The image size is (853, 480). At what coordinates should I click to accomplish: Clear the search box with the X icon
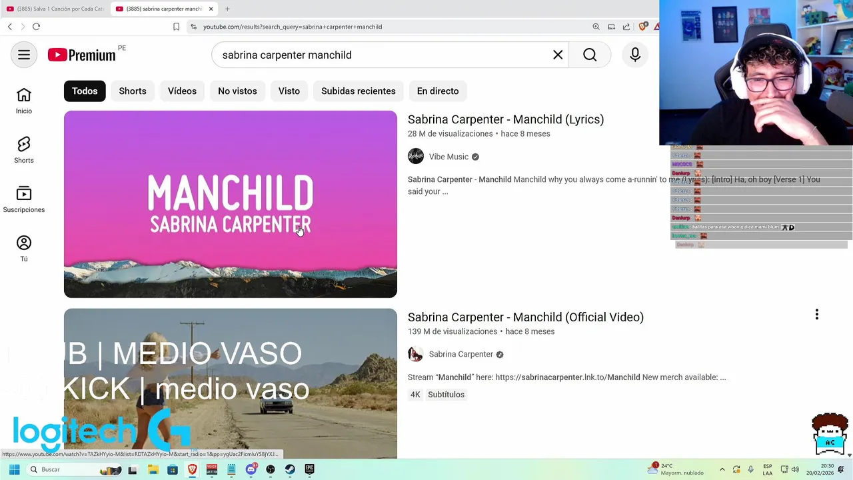558,55
